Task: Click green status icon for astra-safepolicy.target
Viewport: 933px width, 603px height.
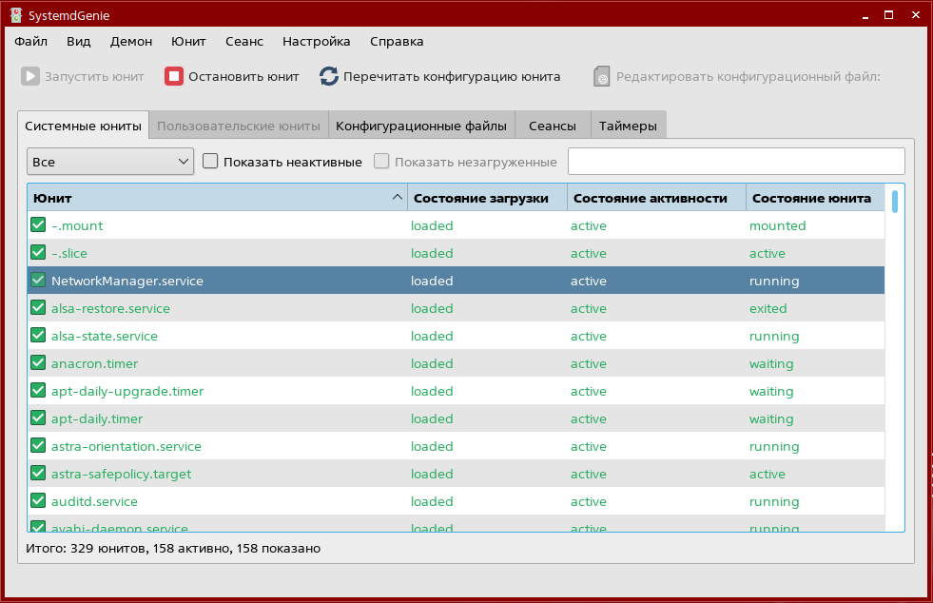Action: point(38,474)
